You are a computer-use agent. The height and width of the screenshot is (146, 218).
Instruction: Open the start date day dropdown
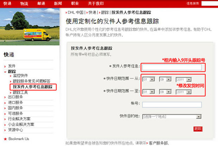point(148,79)
